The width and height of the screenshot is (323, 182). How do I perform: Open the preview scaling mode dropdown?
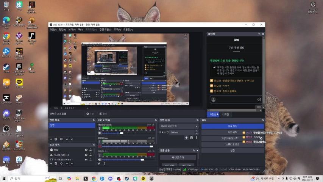(80, 108)
